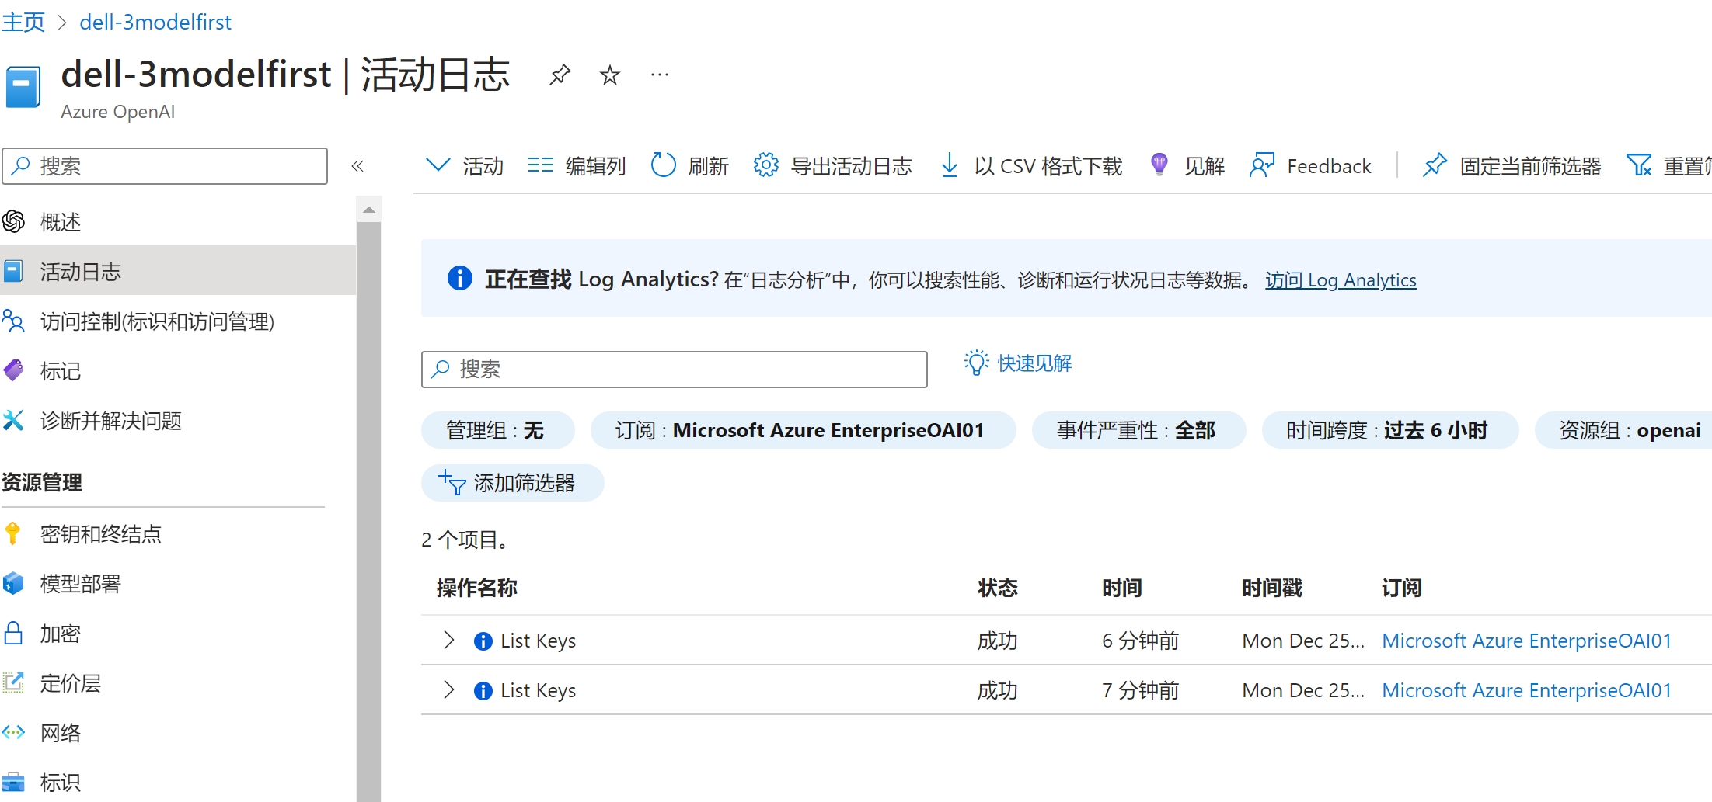Click the sidebar vertical scrollbar track
This screenshot has width=1712, height=802.
369,512
